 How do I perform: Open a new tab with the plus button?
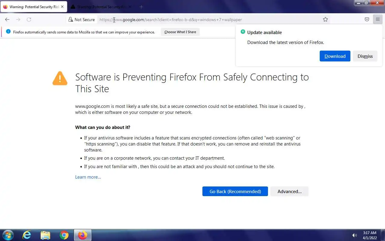tap(141, 7)
